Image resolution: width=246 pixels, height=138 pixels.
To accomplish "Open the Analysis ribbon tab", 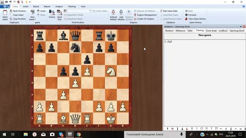I will (59, 7).
